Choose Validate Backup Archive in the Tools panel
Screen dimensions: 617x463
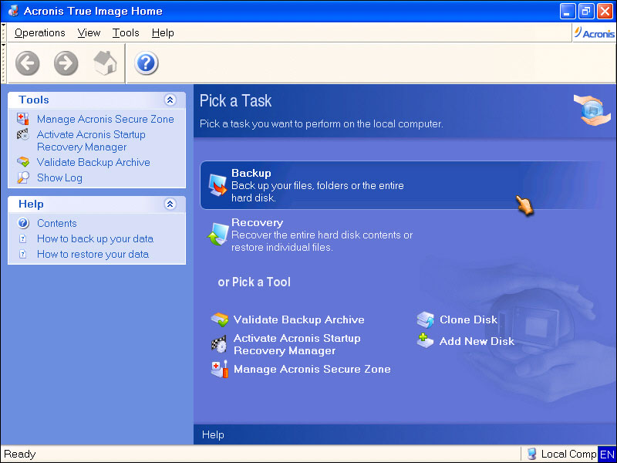point(93,162)
